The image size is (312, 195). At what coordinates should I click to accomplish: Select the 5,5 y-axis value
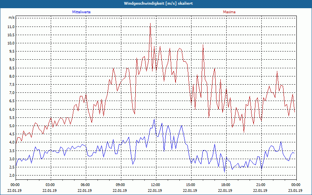click(x=12, y=118)
